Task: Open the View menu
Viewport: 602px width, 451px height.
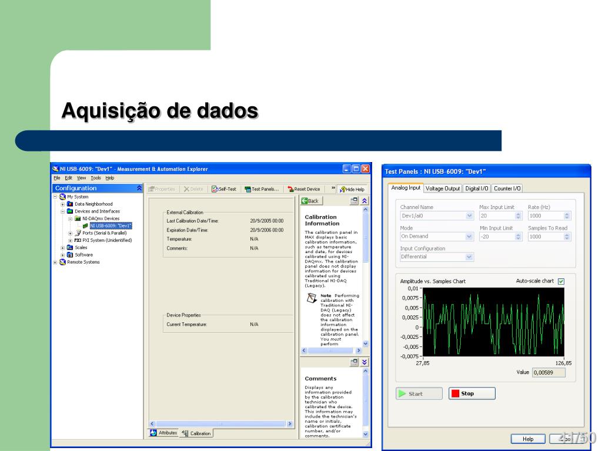Action: (x=81, y=178)
